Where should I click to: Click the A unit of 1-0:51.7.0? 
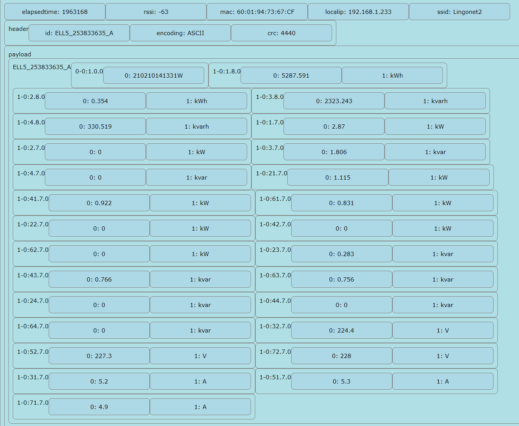[x=443, y=381]
